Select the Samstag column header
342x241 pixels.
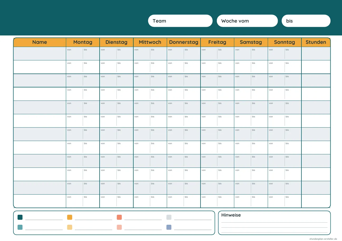click(251, 42)
